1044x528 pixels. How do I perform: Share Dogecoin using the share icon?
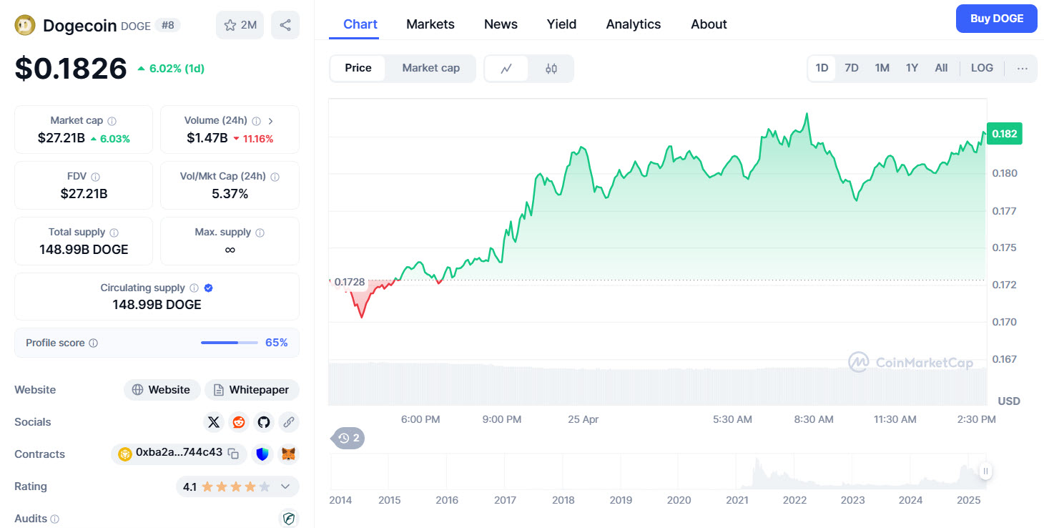click(x=285, y=25)
